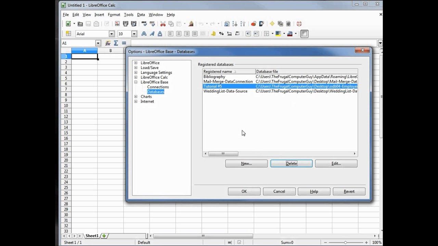Open the File menu

[66, 15]
